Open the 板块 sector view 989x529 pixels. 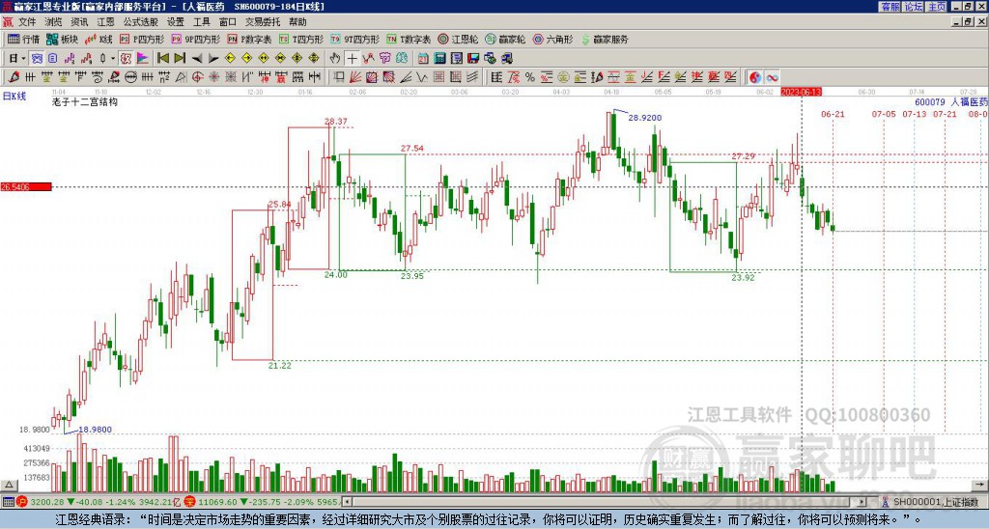coord(63,39)
